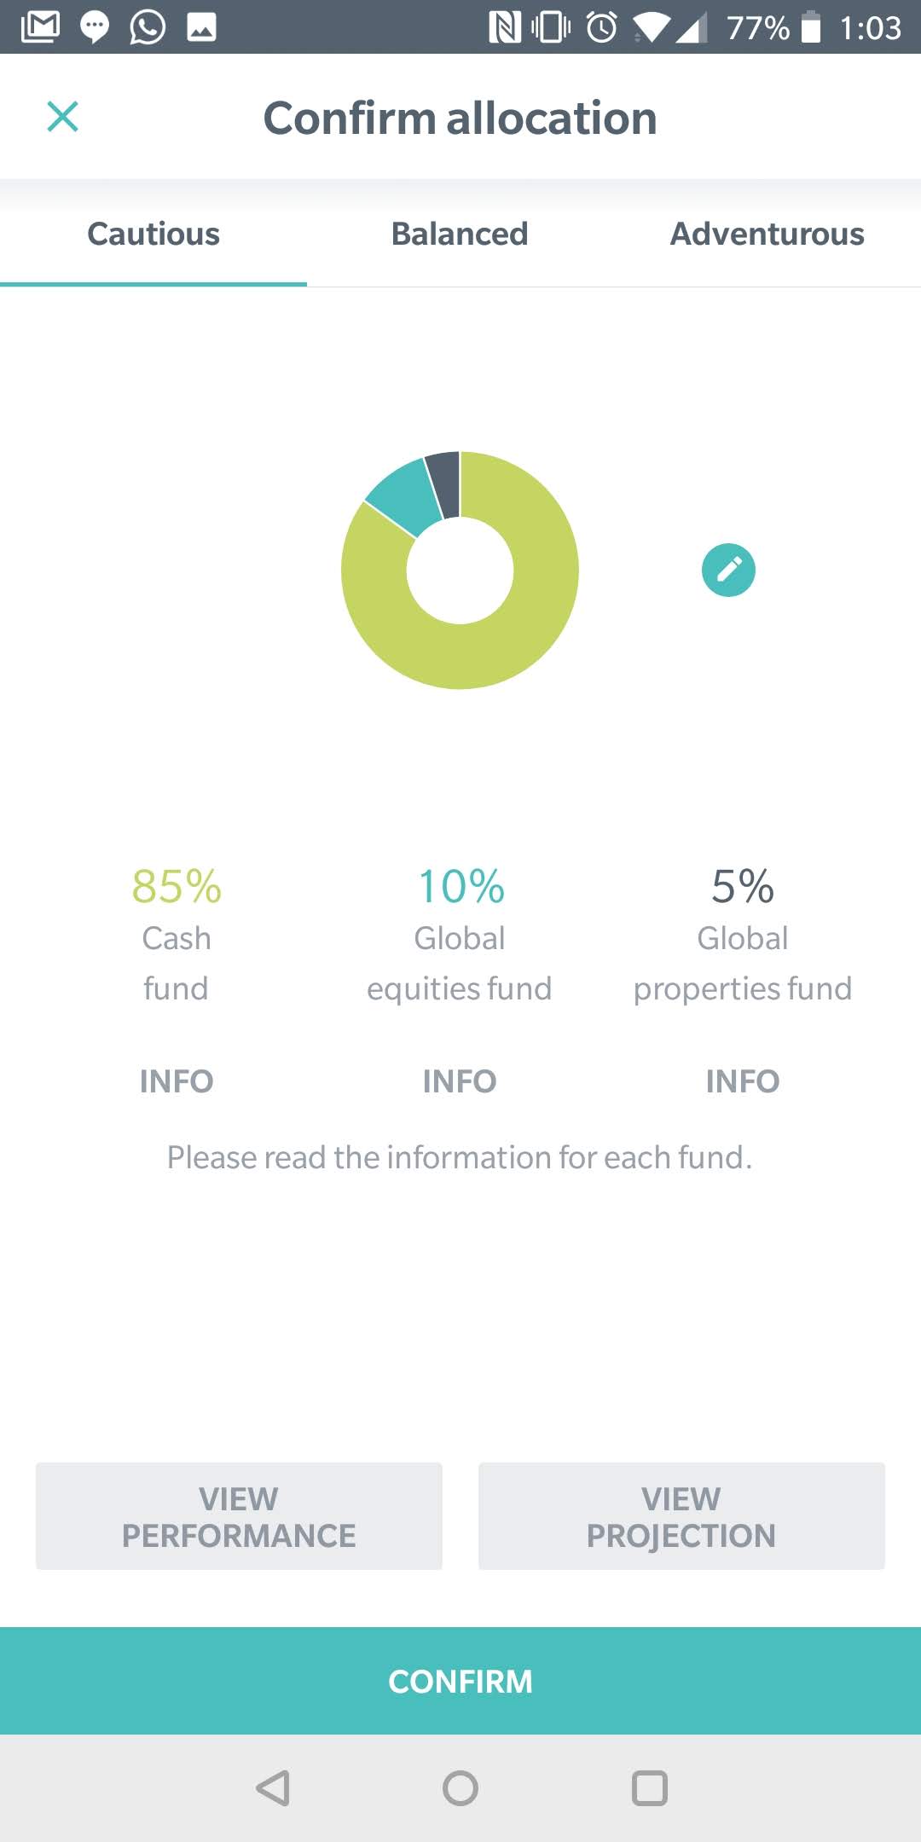This screenshot has width=921, height=1842.
Task: Tap the recent apps square button
Action: [x=649, y=1788]
